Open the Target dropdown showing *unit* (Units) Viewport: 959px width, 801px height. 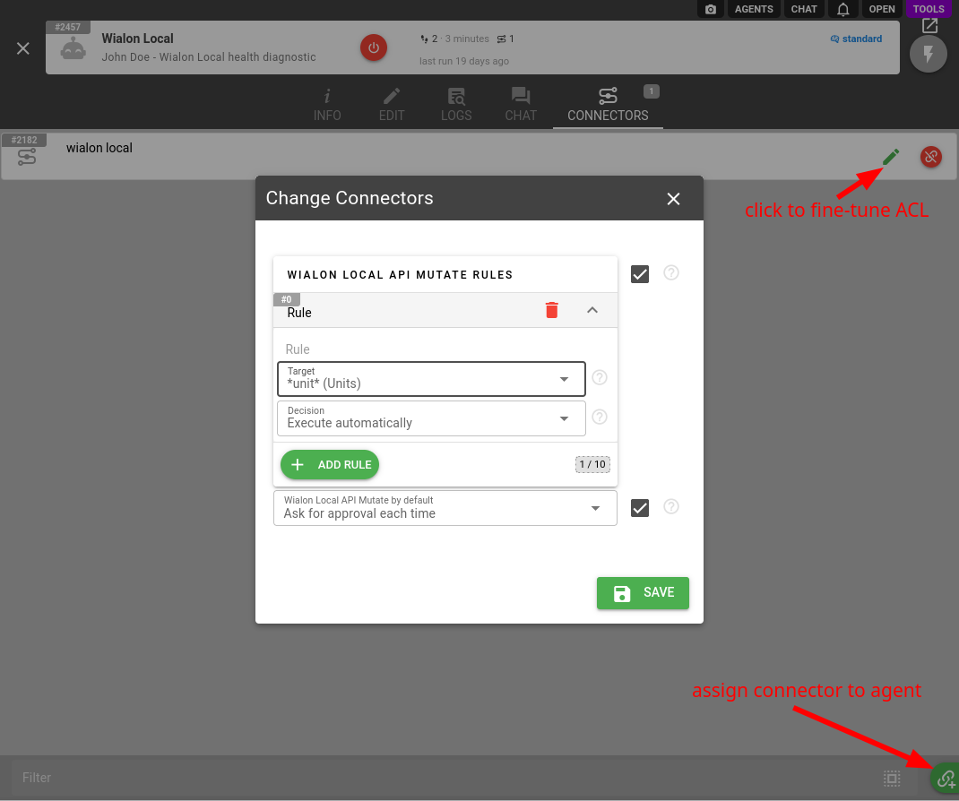[x=431, y=379]
